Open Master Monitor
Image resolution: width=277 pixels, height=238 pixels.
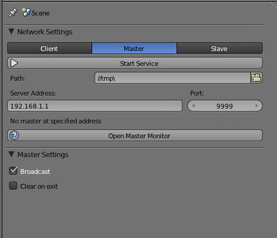135,136
